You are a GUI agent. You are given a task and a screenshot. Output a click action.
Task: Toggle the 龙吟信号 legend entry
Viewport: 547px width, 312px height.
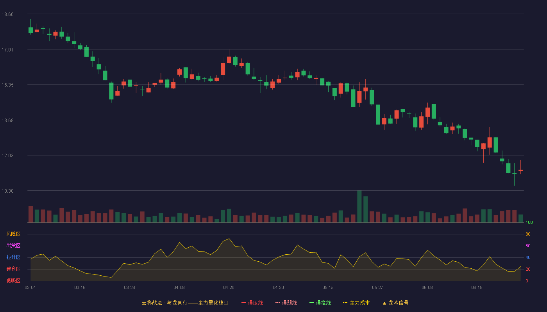tap(395, 303)
